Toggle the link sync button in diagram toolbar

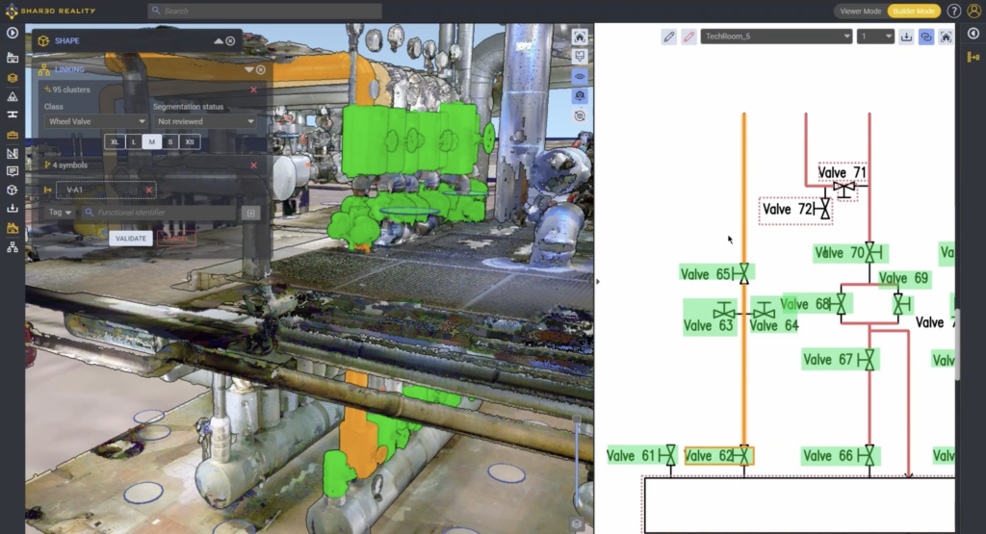click(926, 37)
